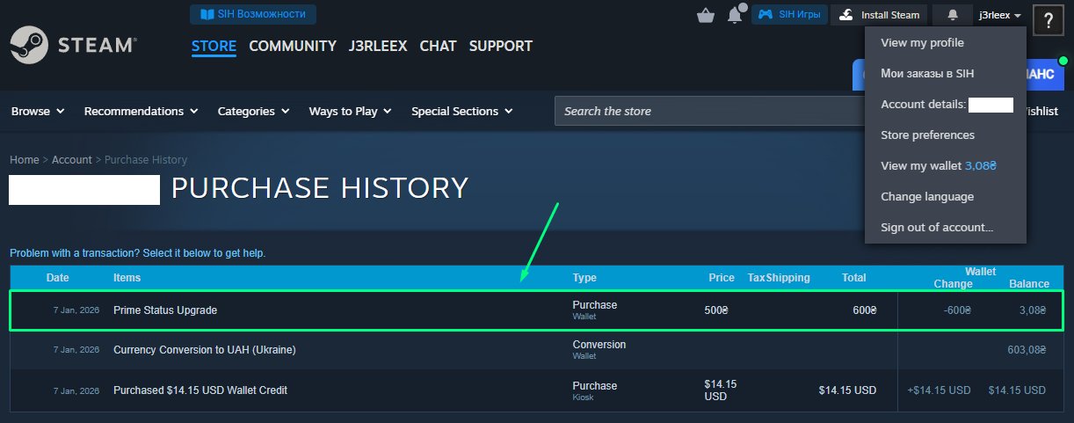Open the Ways to Play dropdown

coord(350,112)
